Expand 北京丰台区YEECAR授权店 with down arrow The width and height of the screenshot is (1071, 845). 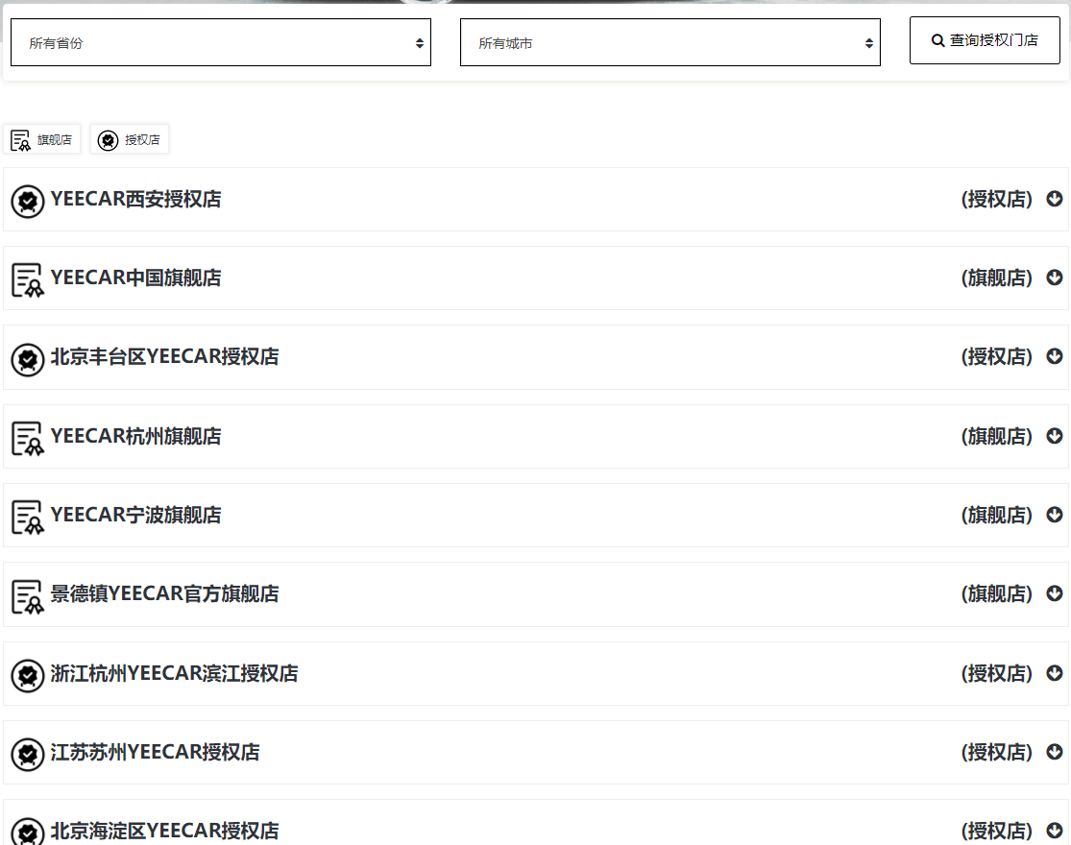point(1055,356)
